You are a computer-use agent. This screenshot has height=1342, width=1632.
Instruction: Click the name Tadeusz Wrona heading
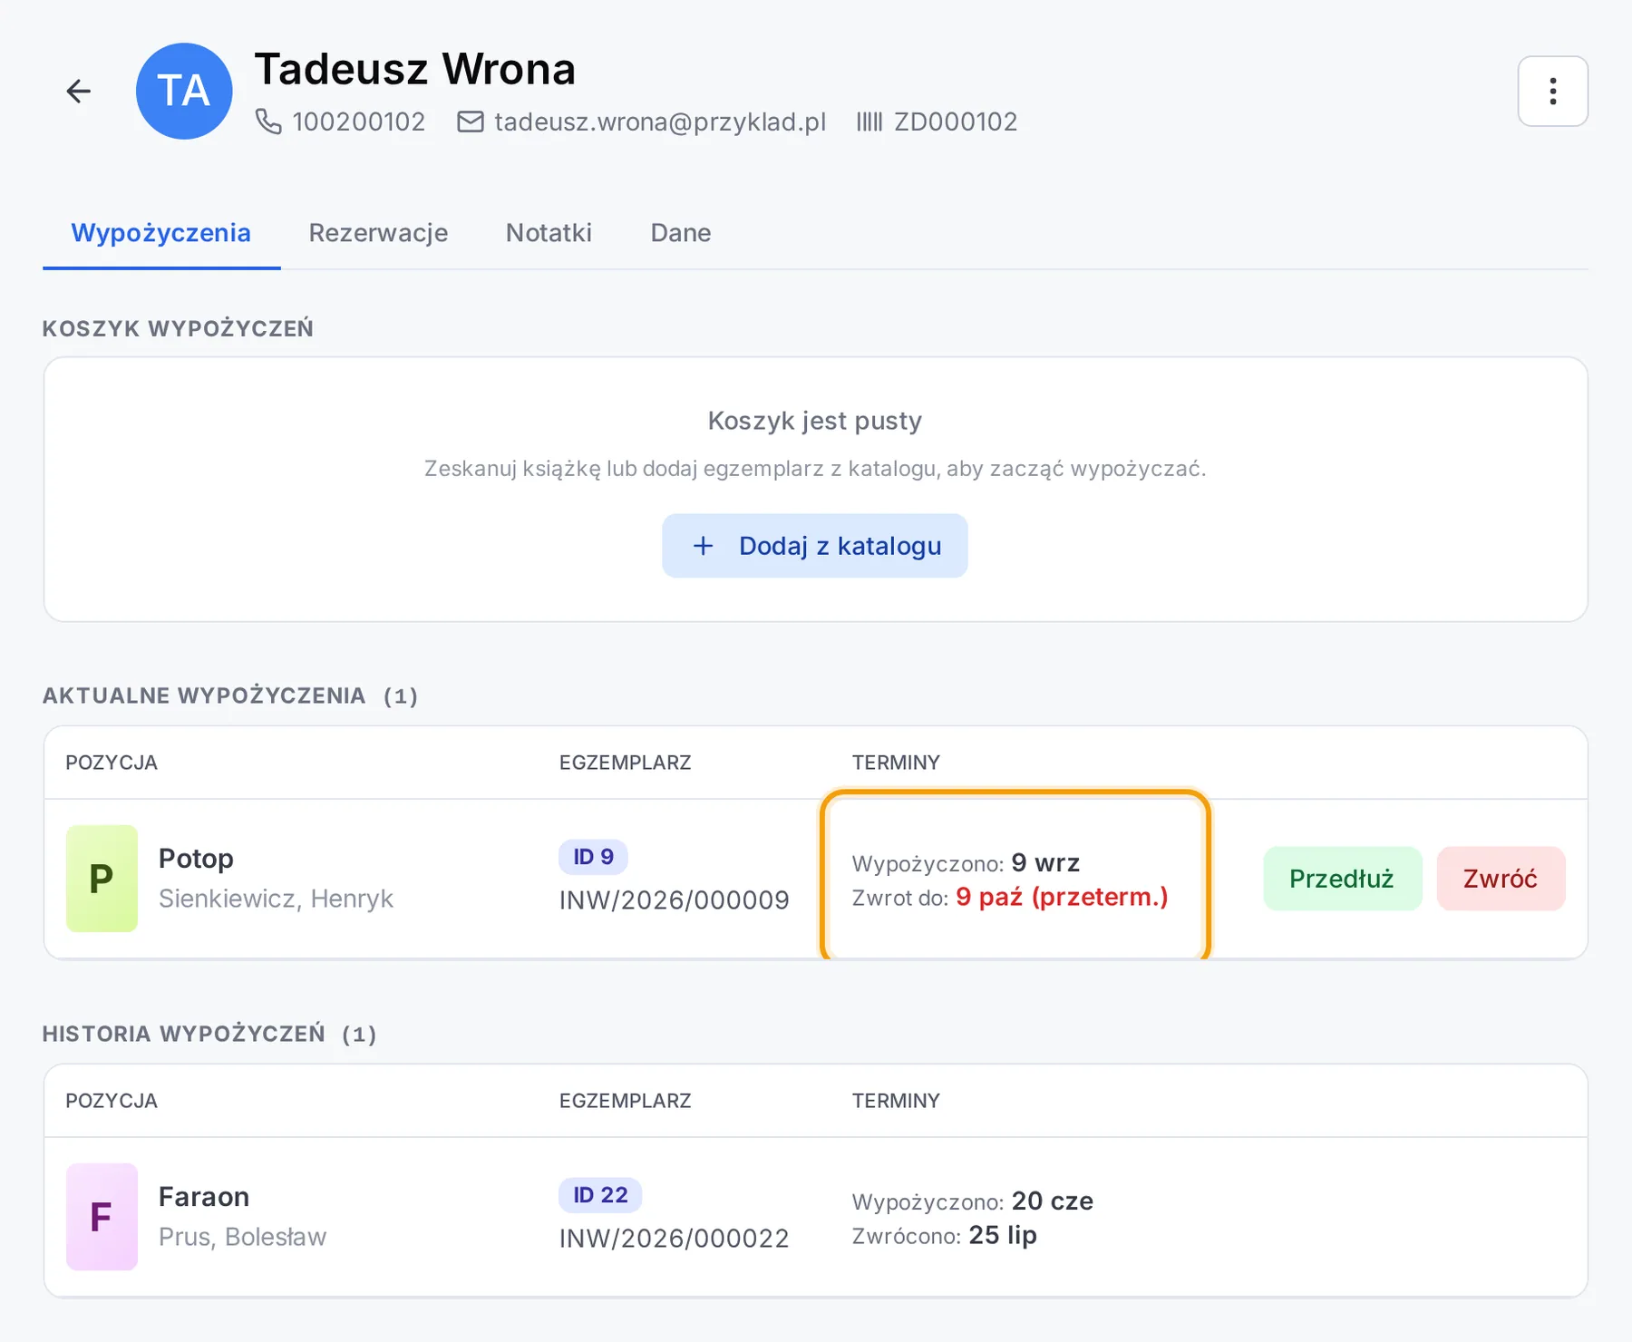coord(415,69)
